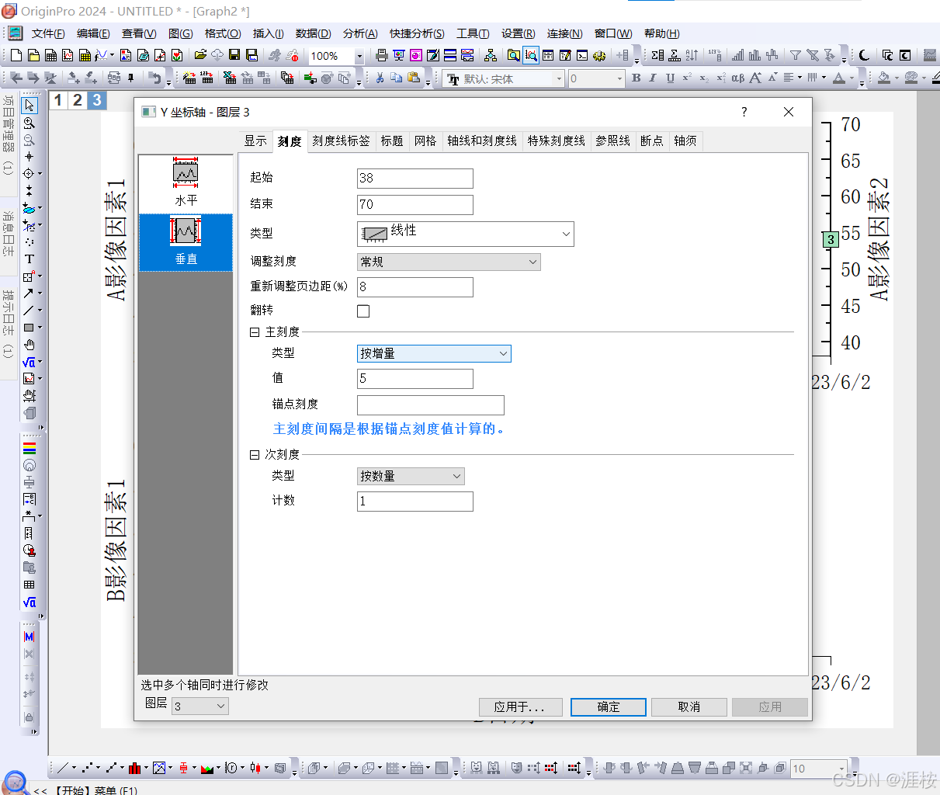Open a file with folder icon

[x=200, y=55]
